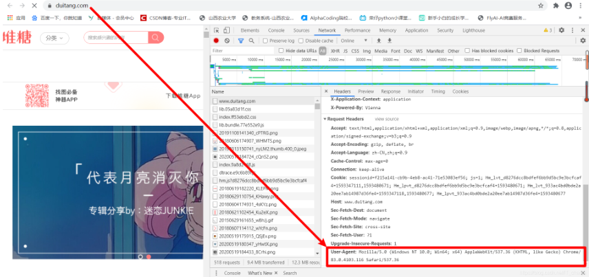The width and height of the screenshot is (589, 277).
Task: Select the lib.05a83d1f.css request
Action: pos(263,109)
